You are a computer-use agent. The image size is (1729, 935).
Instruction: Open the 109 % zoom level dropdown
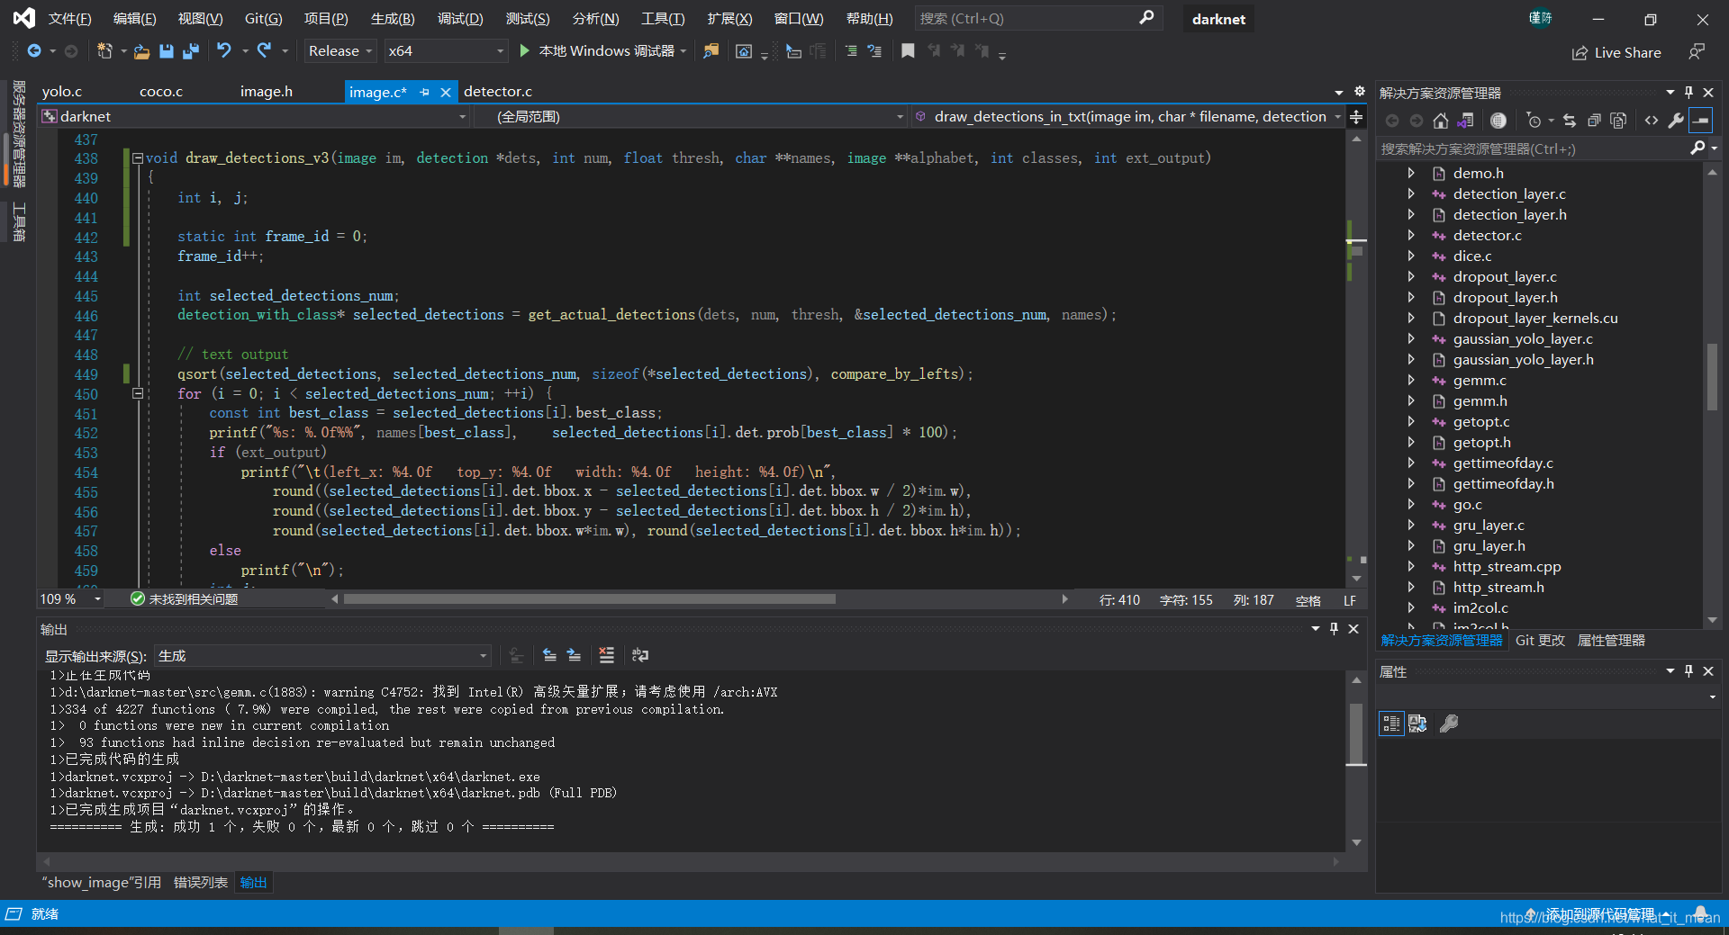point(70,599)
